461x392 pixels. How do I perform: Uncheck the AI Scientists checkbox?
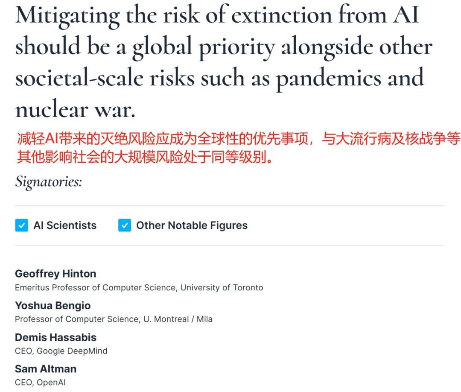click(21, 225)
